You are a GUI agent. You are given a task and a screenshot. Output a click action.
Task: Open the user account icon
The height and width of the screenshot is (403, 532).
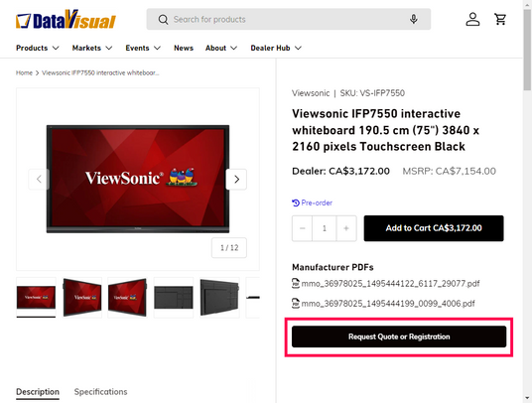click(x=472, y=19)
